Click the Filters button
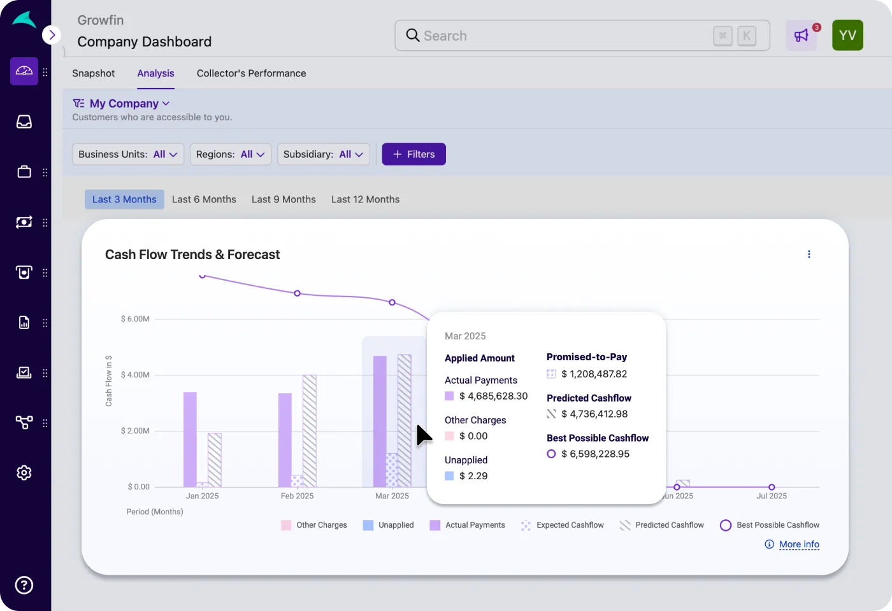Image resolution: width=892 pixels, height=611 pixels. click(x=414, y=154)
